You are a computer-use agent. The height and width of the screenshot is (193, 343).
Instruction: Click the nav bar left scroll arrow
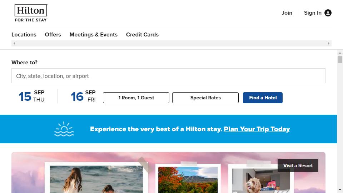(14, 44)
